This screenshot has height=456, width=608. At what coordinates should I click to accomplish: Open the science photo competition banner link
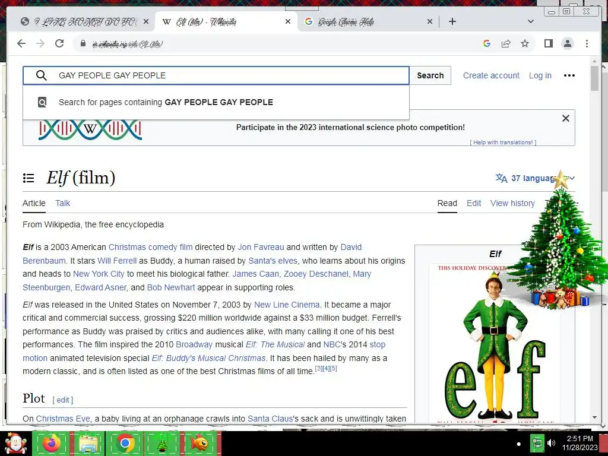350,128
